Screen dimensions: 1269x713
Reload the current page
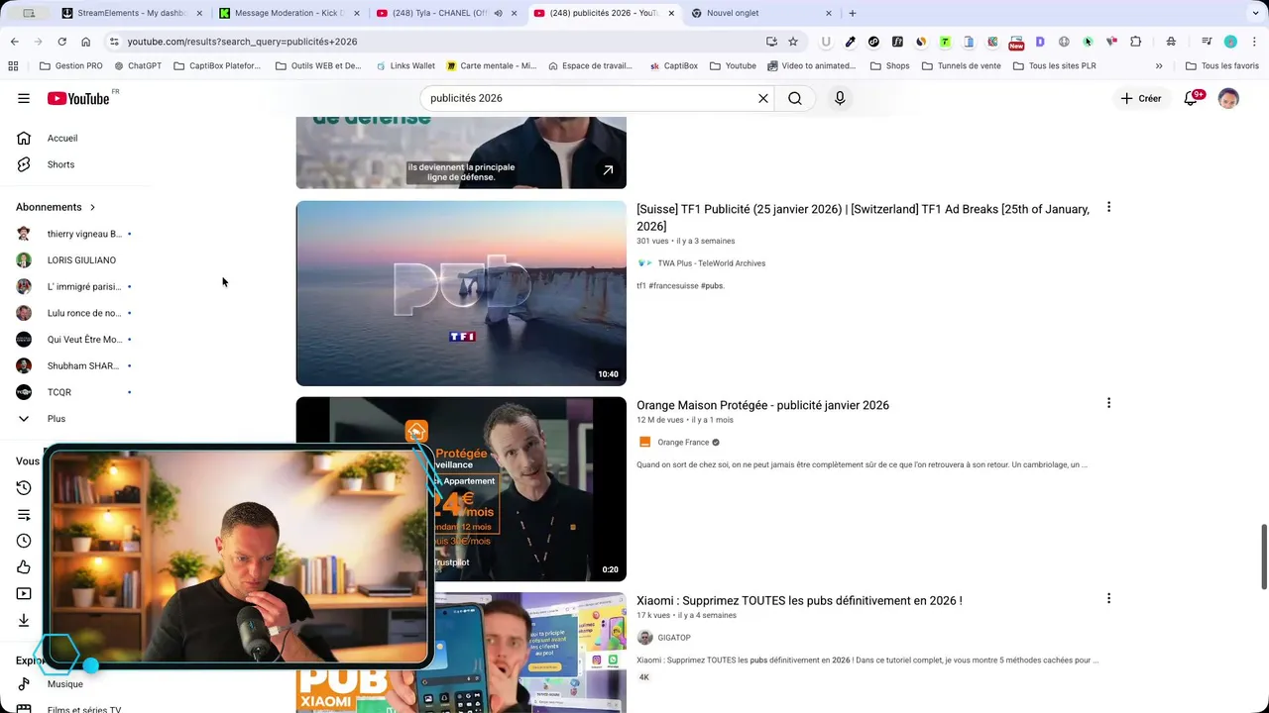tap(61, 42)
